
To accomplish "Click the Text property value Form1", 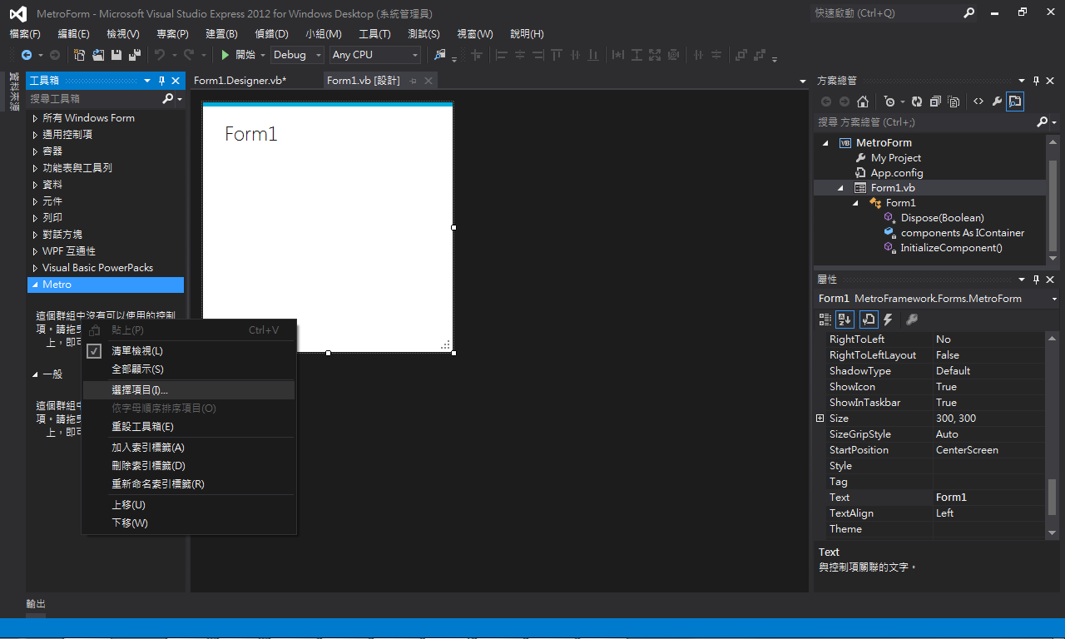I will pos(988,498).
